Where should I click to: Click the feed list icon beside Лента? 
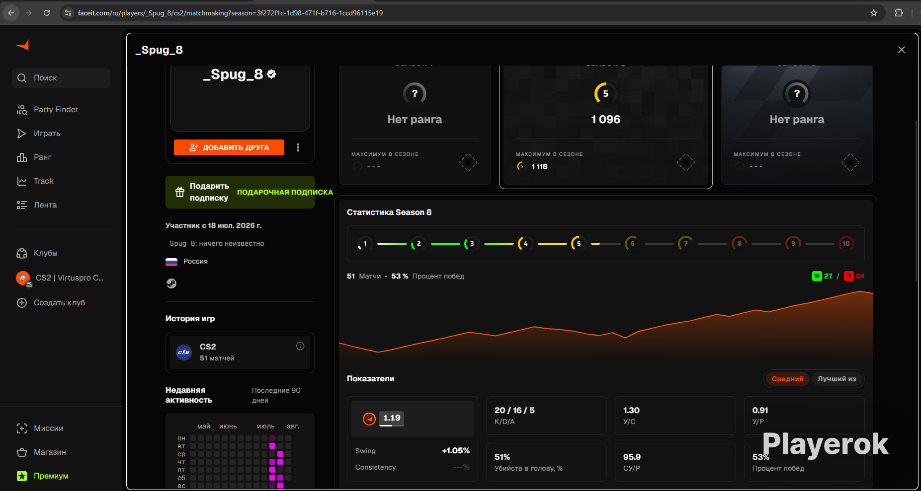pos(22,205)
